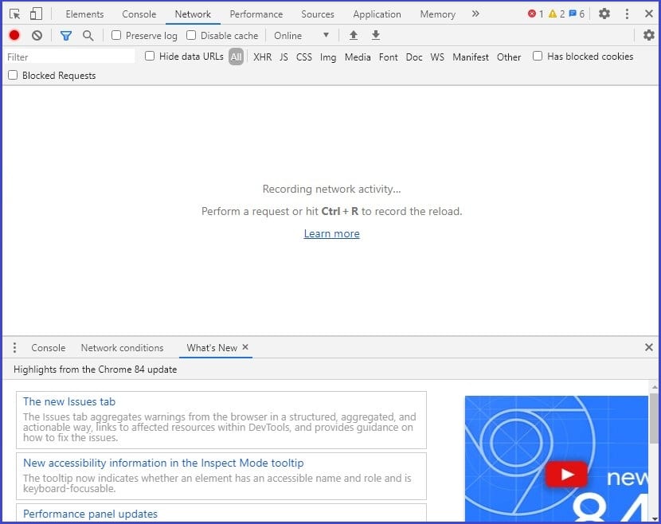Viewport: 661px width, 524px height.
Task: Close the DevTools window
Action: [649, 14]
